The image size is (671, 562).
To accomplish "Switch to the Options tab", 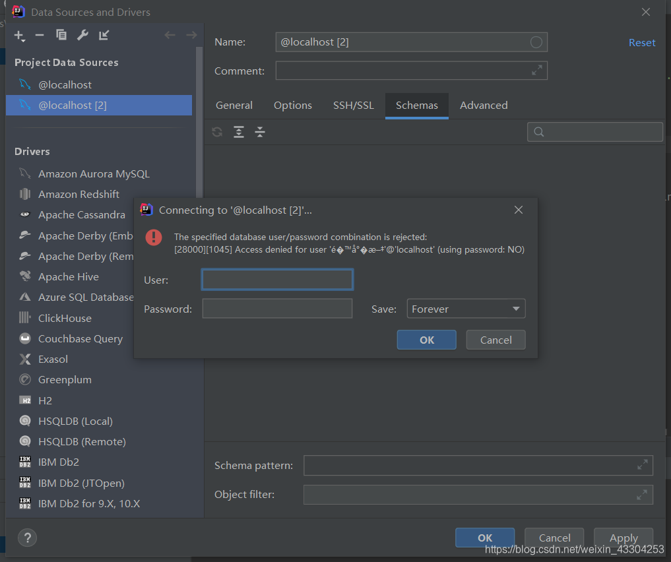I will 293,106.
